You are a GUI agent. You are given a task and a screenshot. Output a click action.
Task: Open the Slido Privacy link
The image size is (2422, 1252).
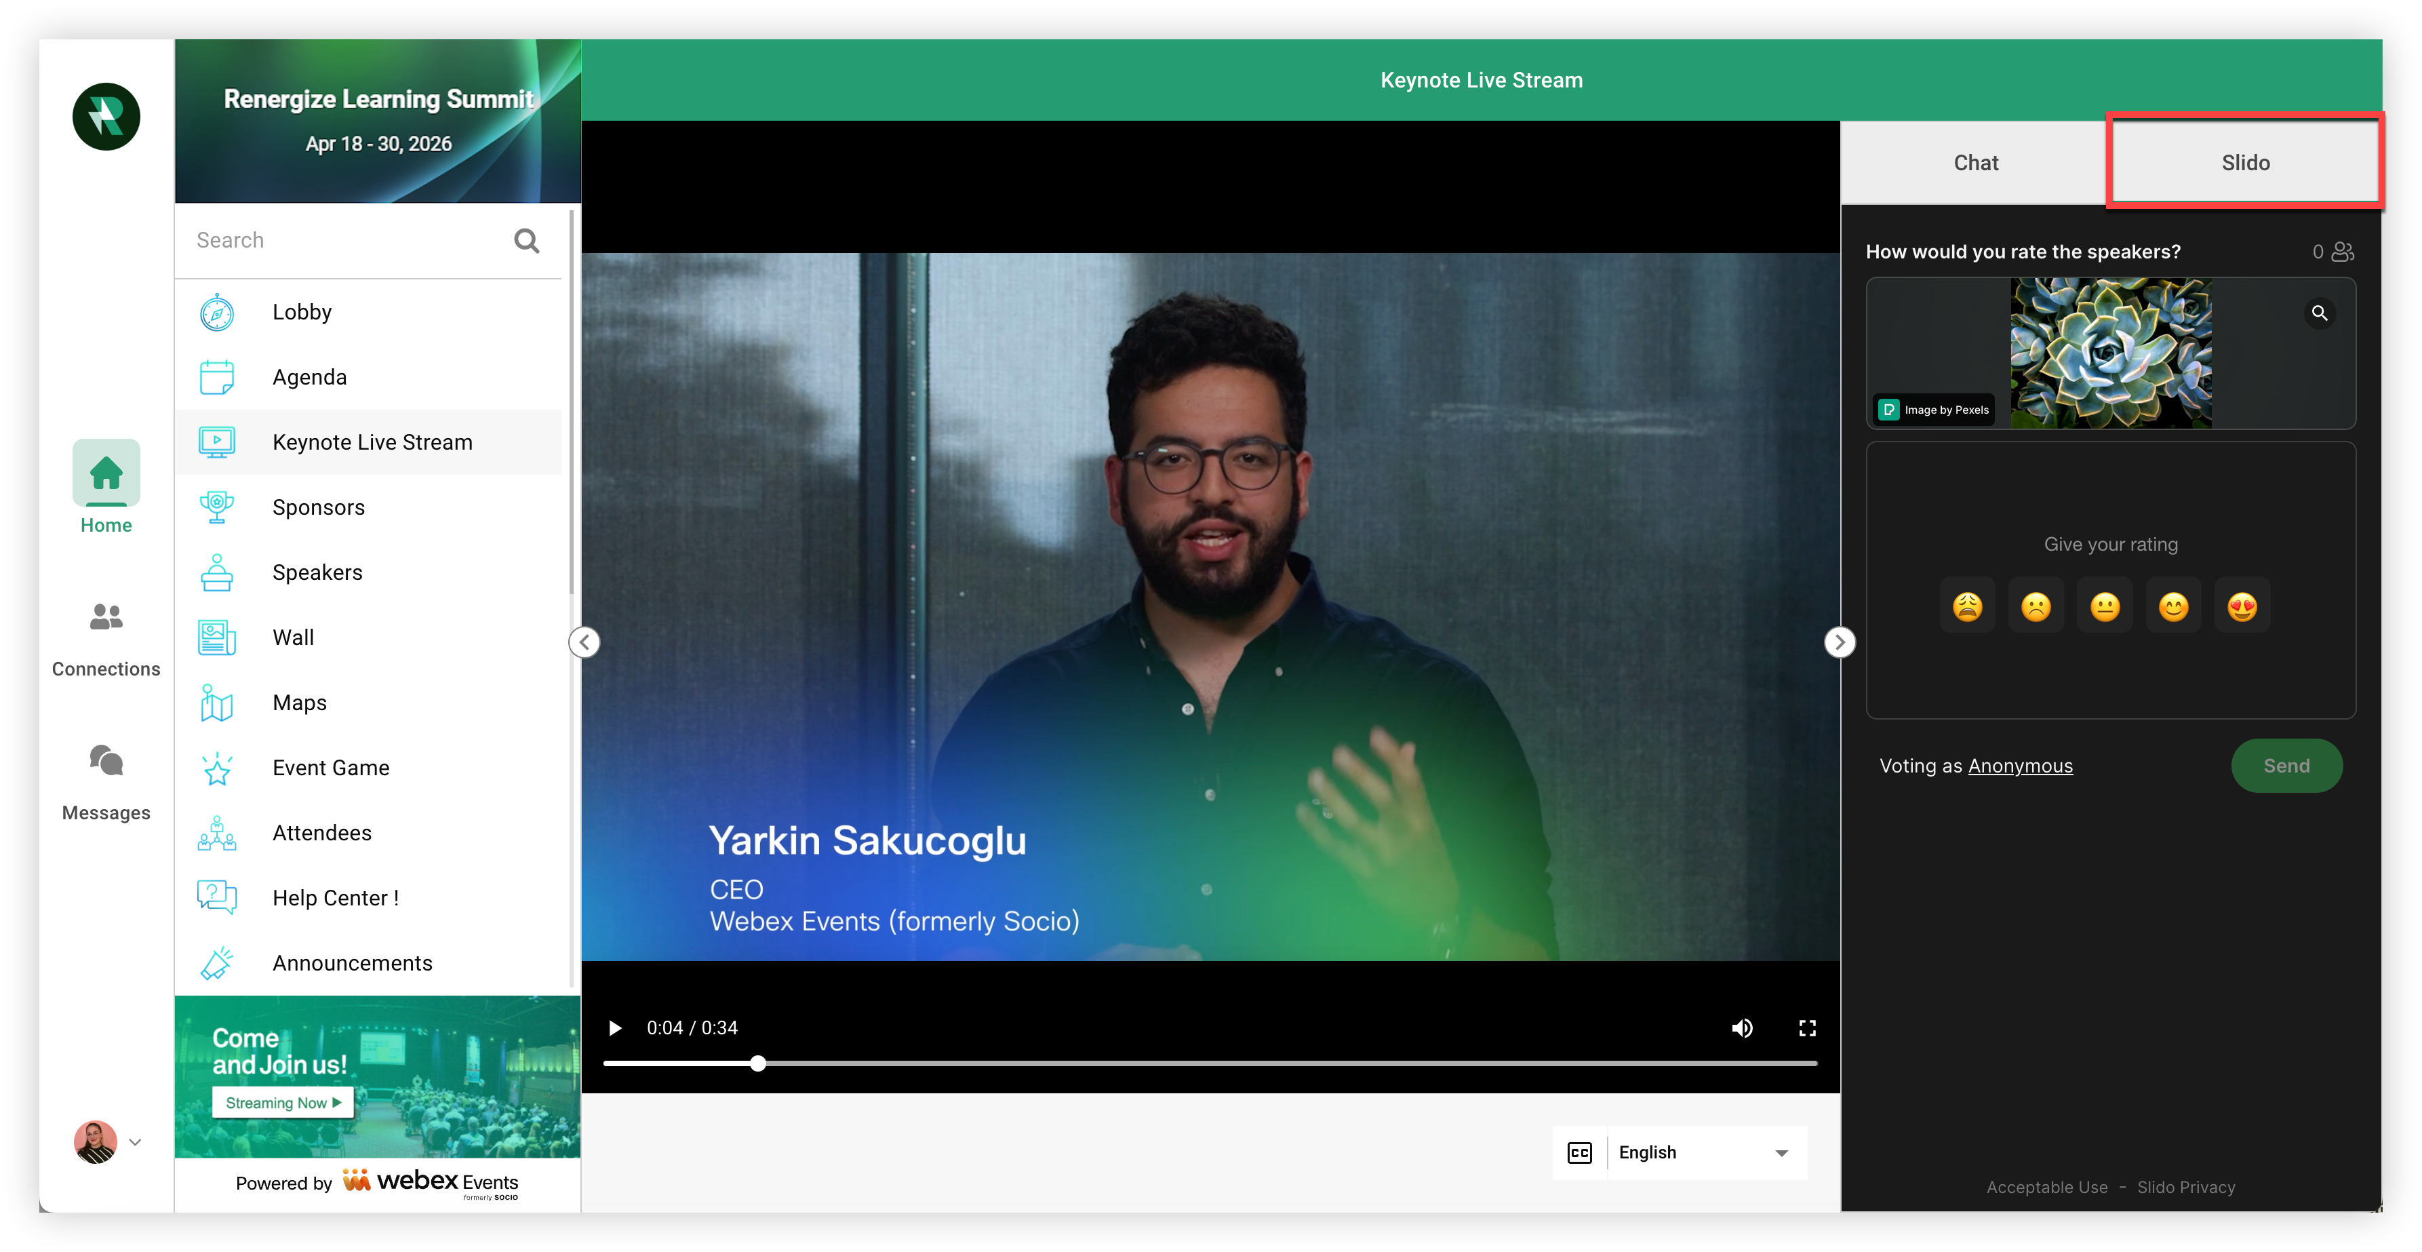click(2186, 1188)
